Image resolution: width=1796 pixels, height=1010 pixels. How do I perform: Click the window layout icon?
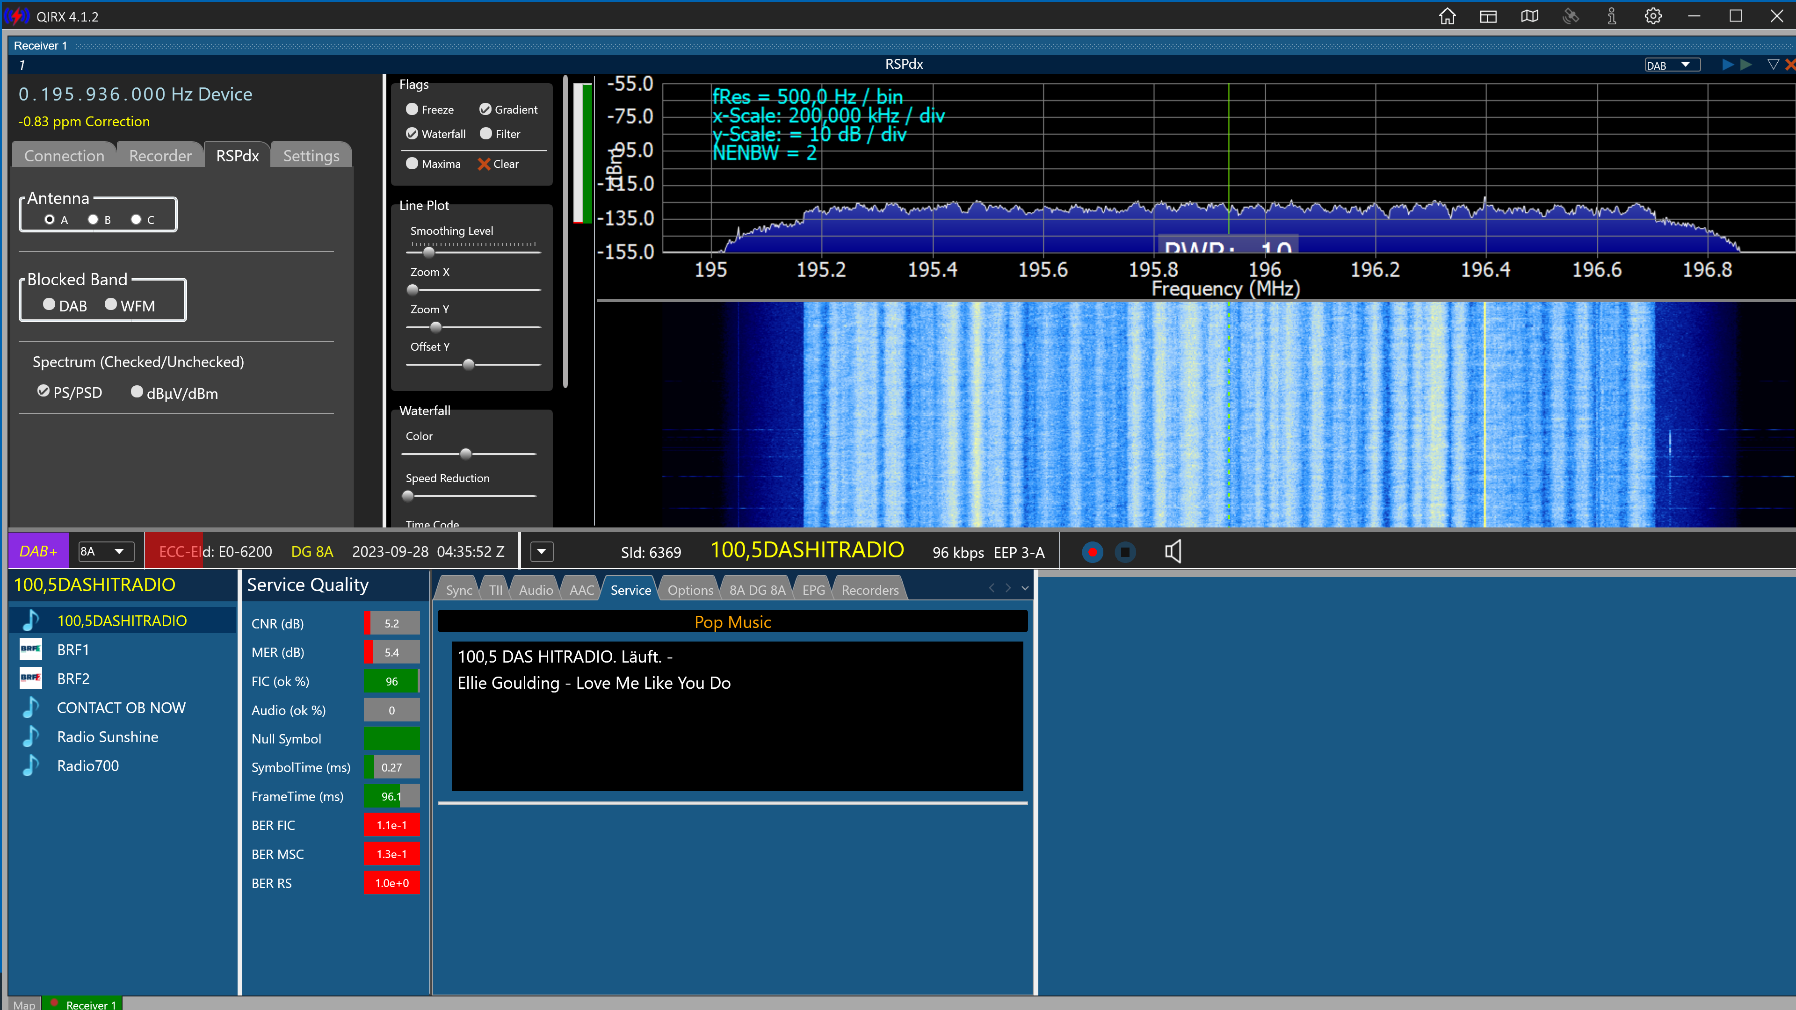click(x=1488, y=17)
